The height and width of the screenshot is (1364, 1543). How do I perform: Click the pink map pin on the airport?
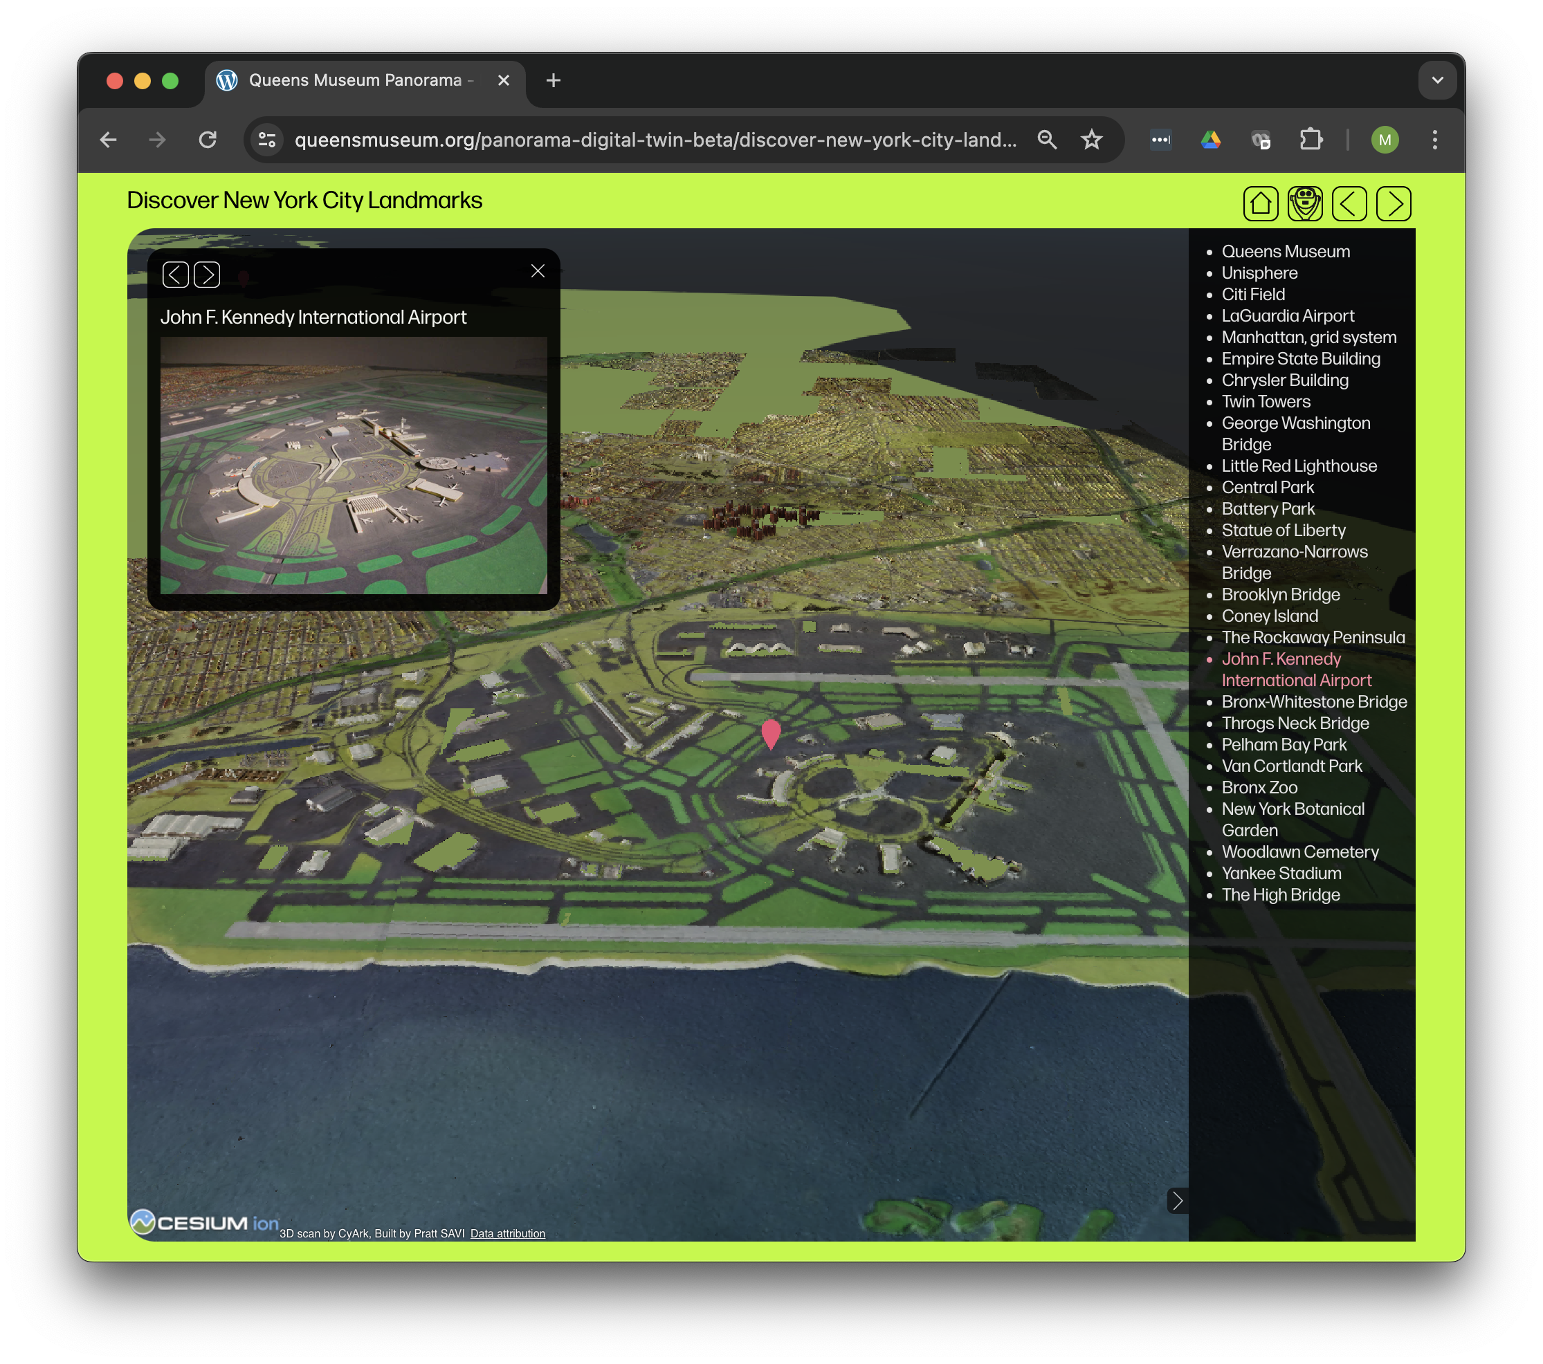[x=770, y=733]
